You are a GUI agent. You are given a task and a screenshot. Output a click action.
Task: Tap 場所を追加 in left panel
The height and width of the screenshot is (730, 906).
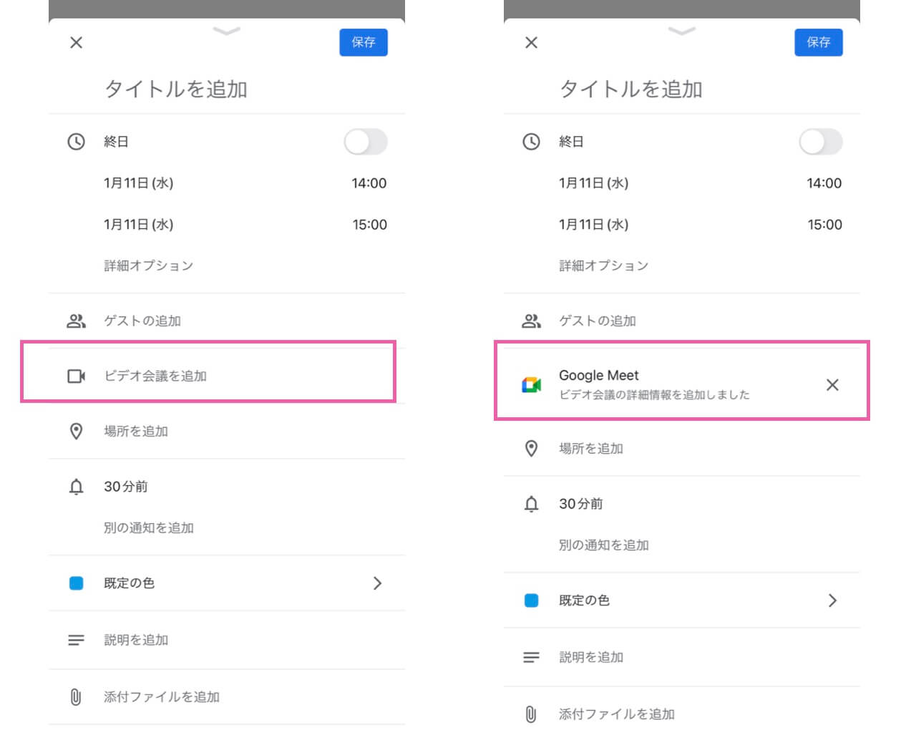(136, 431)
